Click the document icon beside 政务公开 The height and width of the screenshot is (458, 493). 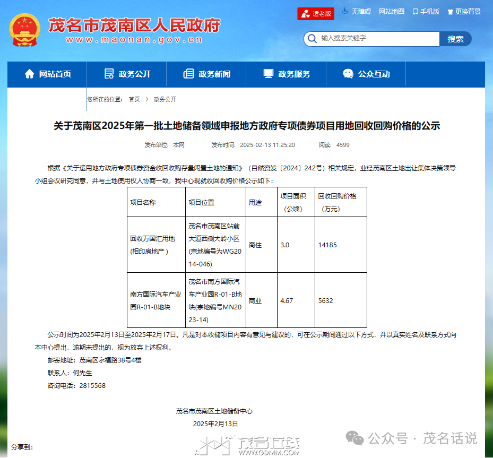[109, 74]
